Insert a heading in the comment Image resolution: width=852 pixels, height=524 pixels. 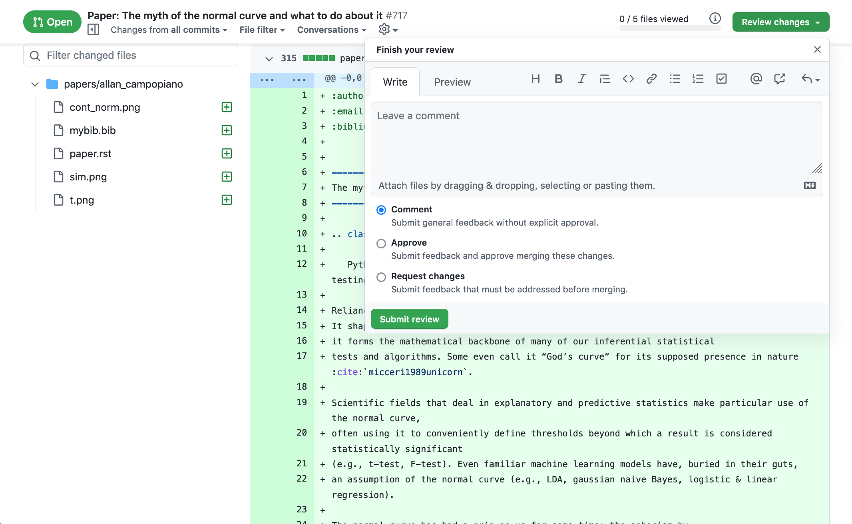point(535,79)
